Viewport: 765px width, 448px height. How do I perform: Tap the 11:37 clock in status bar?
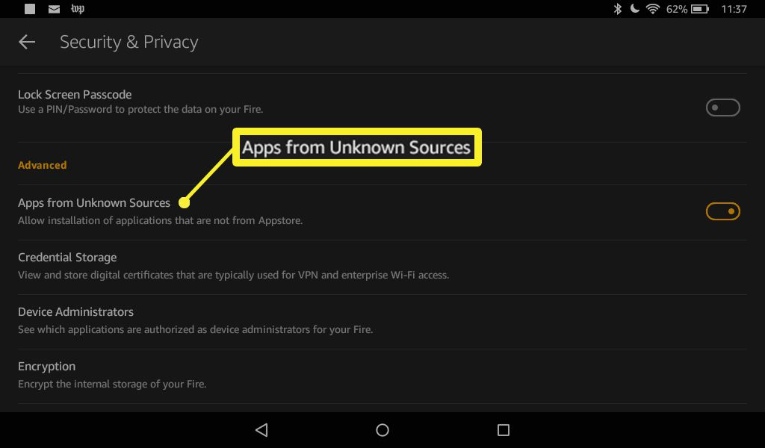tap(734, 9)
